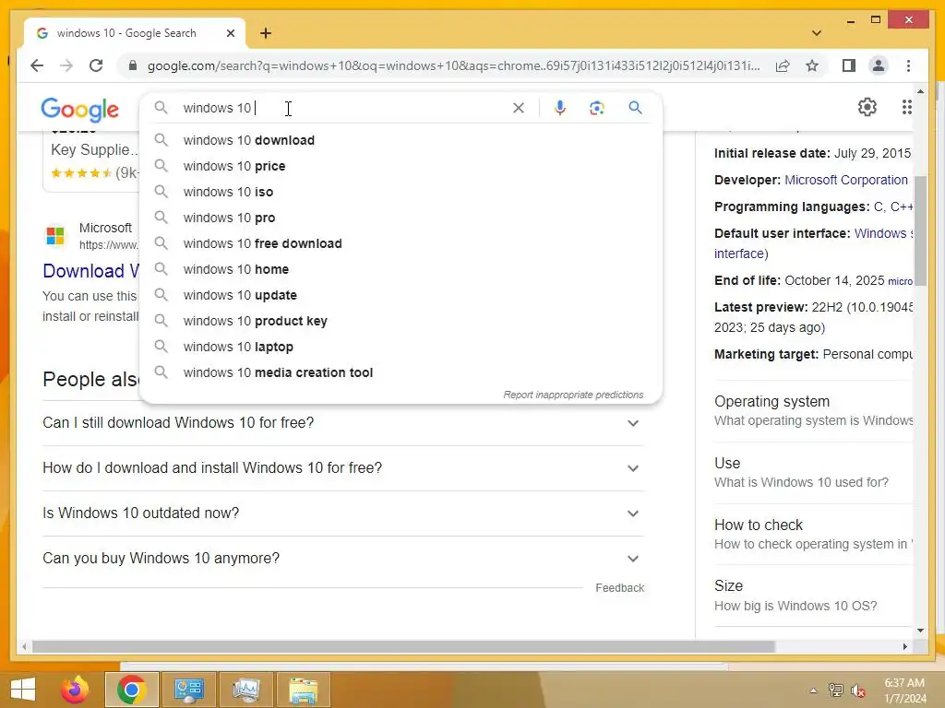
Task: Share this page icon
Action: point(783,65)
